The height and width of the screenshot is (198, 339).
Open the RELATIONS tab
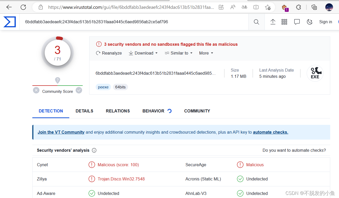point(118,111)
